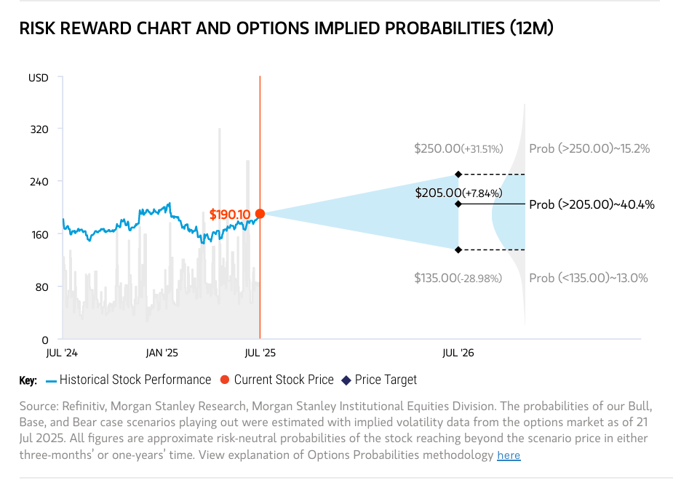673x480 pixels.
Task: Open the Options Probabilities methodology 'here' link
Action: click(509, 455)
